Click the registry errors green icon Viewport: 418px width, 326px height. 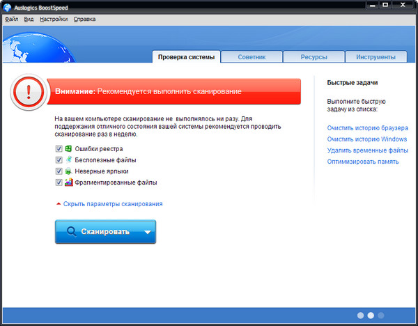pos(68,149)
